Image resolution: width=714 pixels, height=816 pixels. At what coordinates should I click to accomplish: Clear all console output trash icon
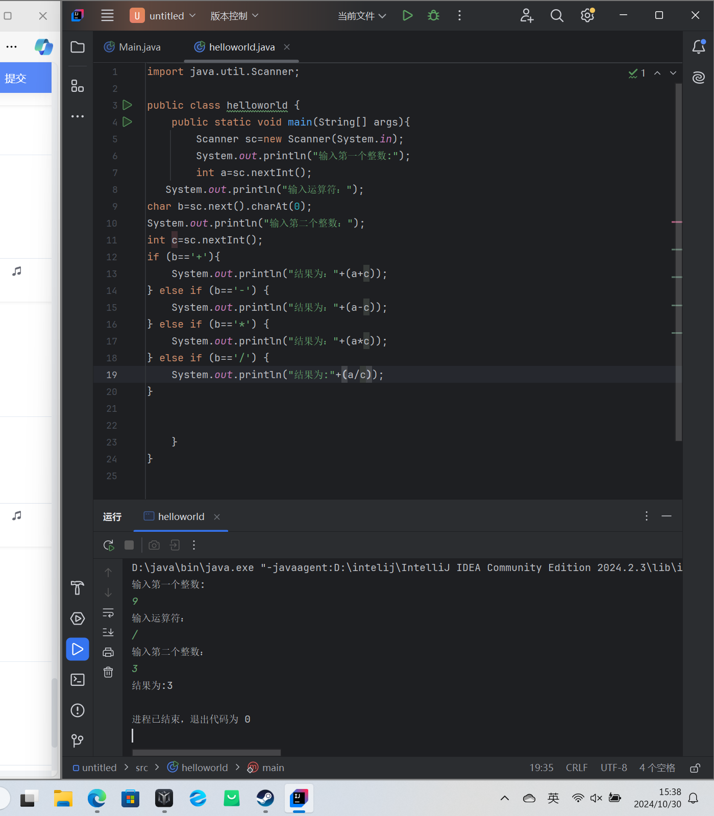tap(108, 672)
